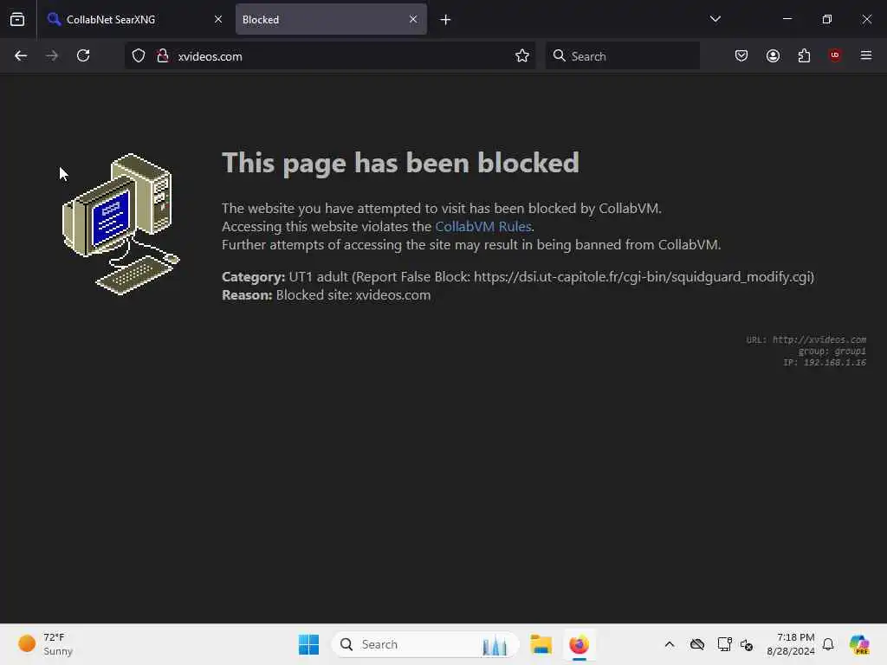Viewport: 887px width, 665px height.
Task: Open the Extensions puzzle icon
Action: point(804,55)
